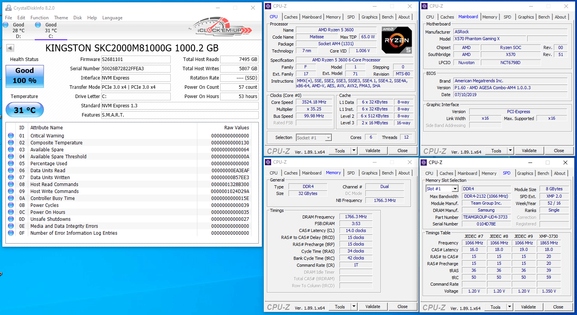Click the previous disk arrow icon
This screenshot has height=315, width=577.
10,48
